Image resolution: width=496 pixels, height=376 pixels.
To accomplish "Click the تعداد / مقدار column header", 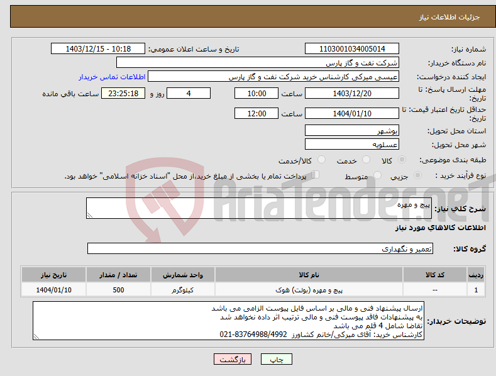I will click(x=118, y=275).
